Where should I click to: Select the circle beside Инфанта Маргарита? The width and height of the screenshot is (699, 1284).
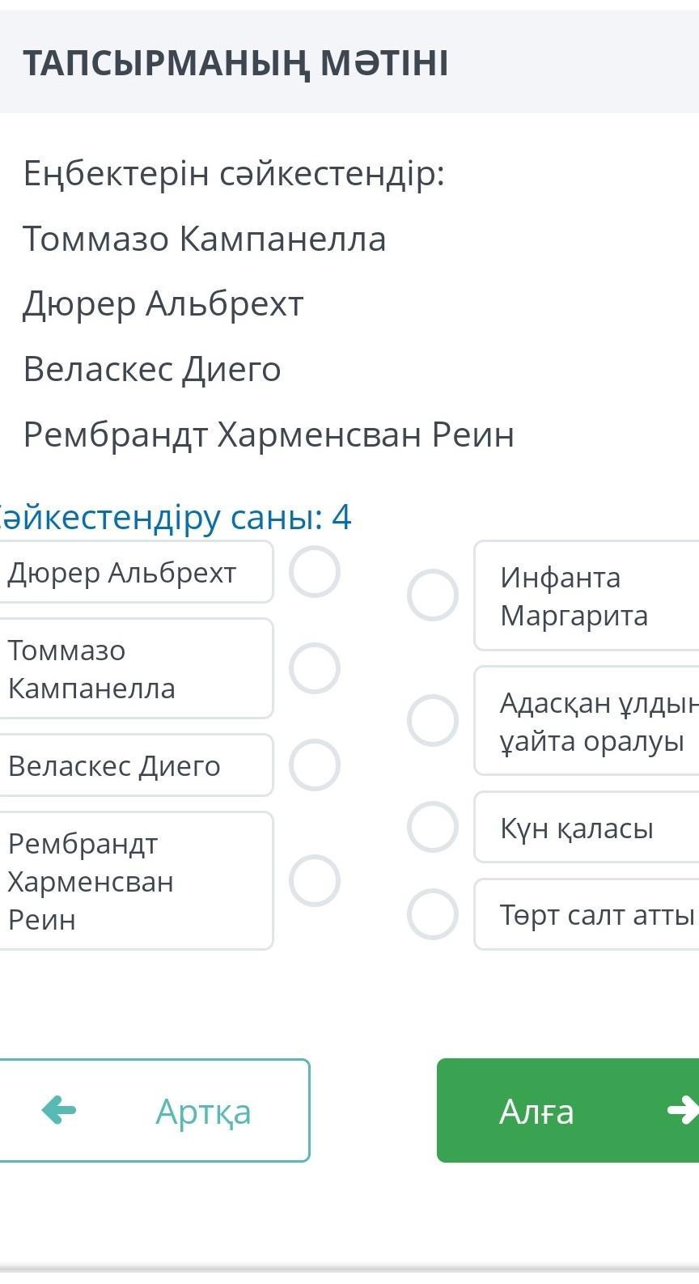(x=433, y=595)
